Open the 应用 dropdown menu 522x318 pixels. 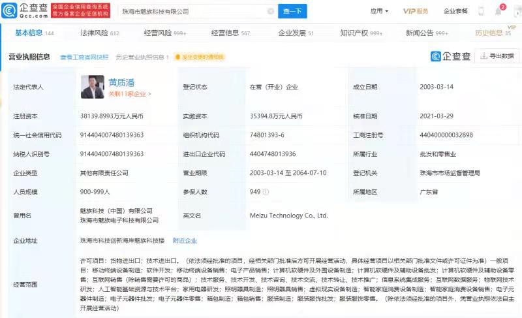click(378, 11)
